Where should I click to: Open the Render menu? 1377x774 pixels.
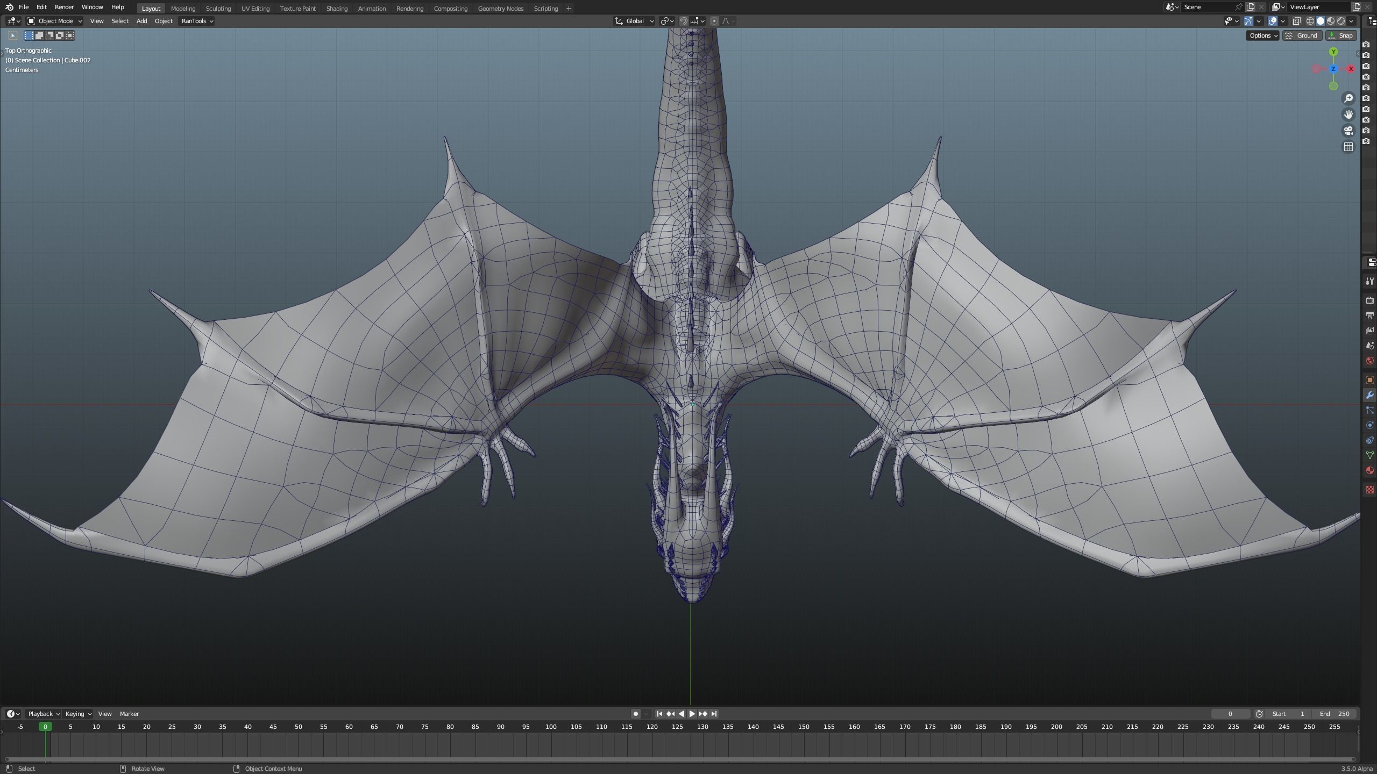tap(64, 7)
